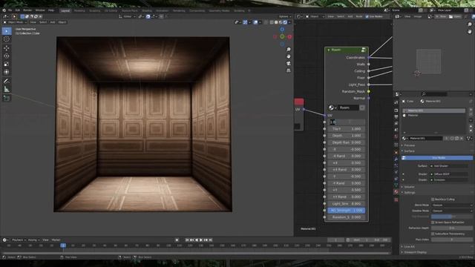The height and width of the screenshot is (267, 475).
Task: Click the viewport pan hand icon
Action: [289, 56]
